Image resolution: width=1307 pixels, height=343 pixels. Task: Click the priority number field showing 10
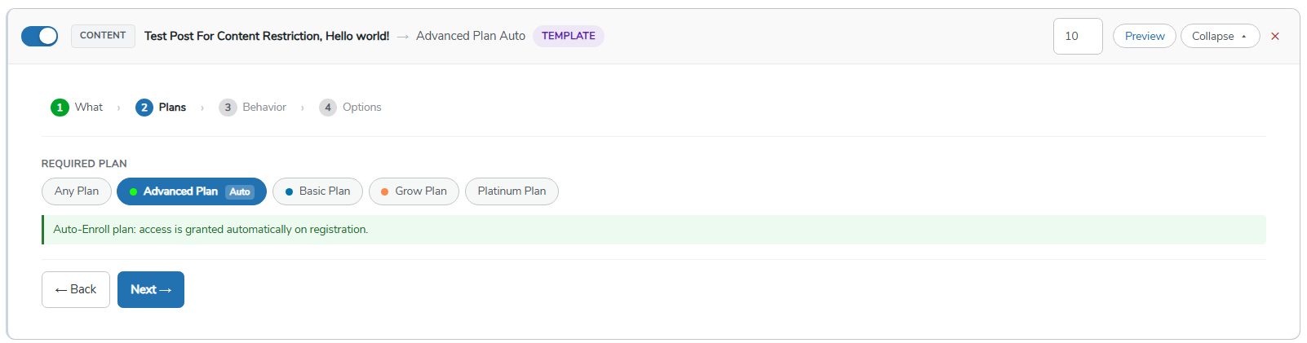point(1078,36)
